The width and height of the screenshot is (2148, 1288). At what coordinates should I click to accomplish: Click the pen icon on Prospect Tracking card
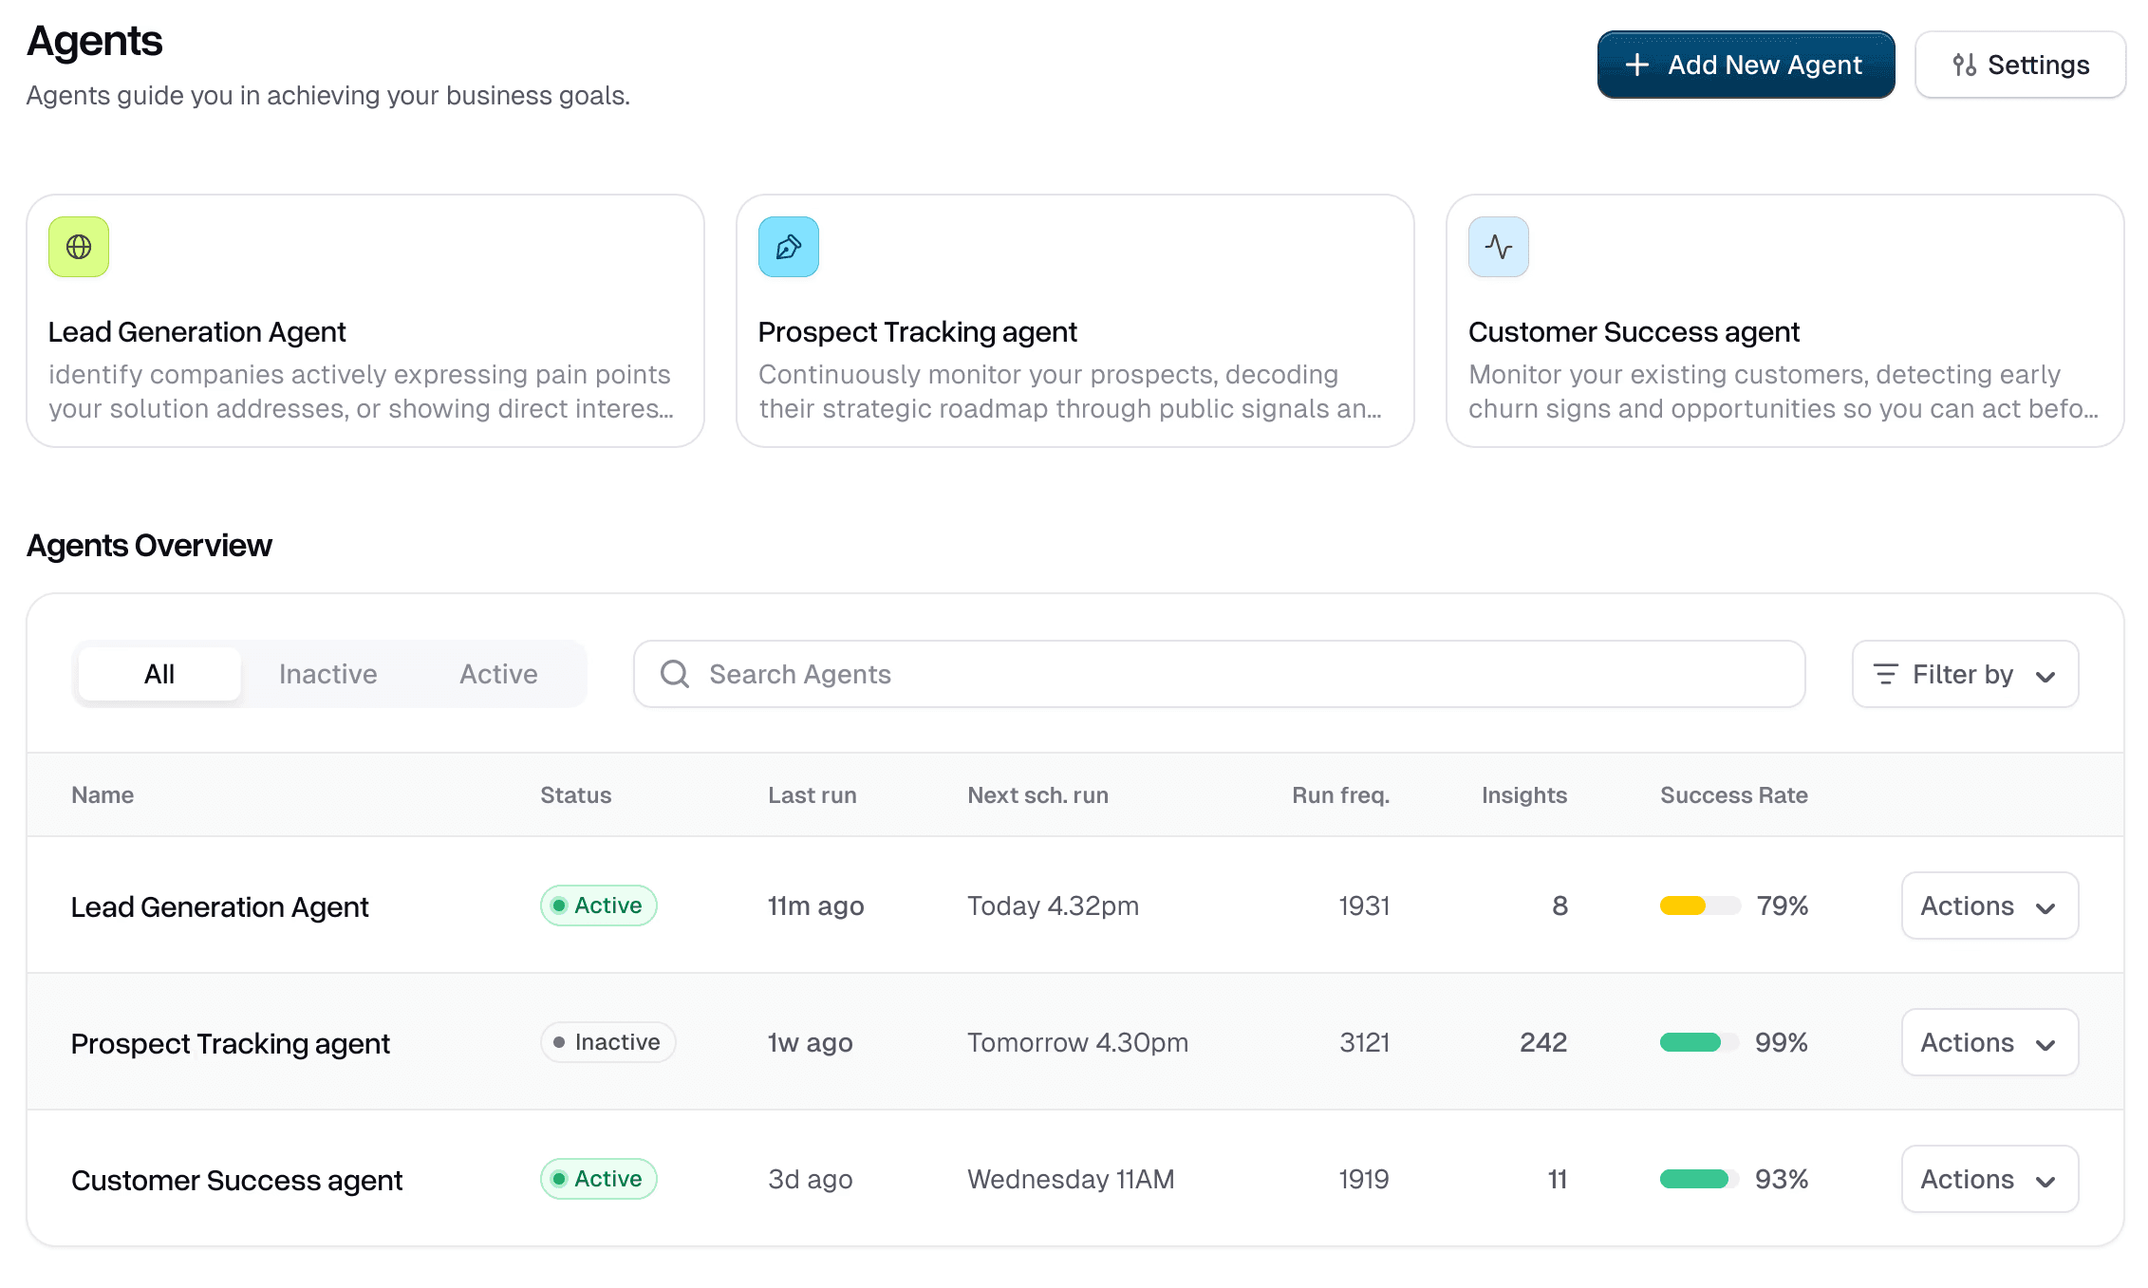click(x=788, y=247)
